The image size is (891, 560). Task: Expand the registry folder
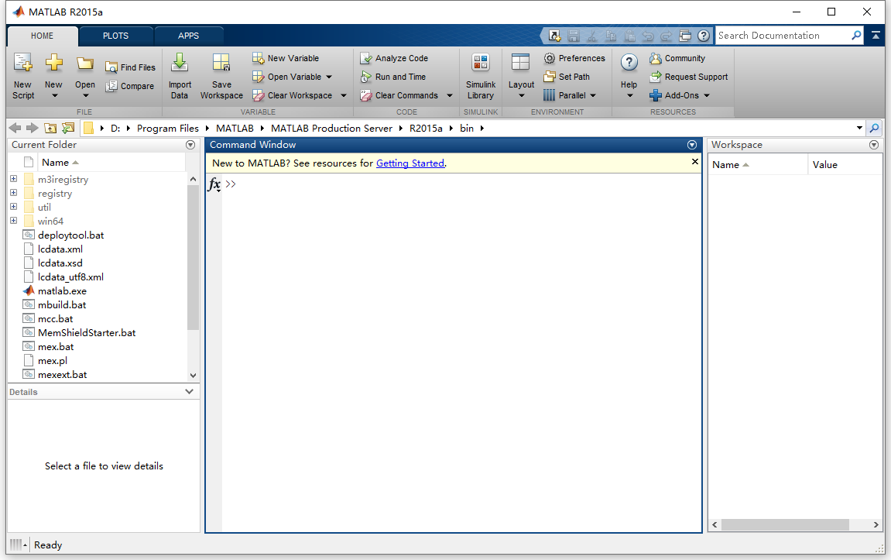14,193
